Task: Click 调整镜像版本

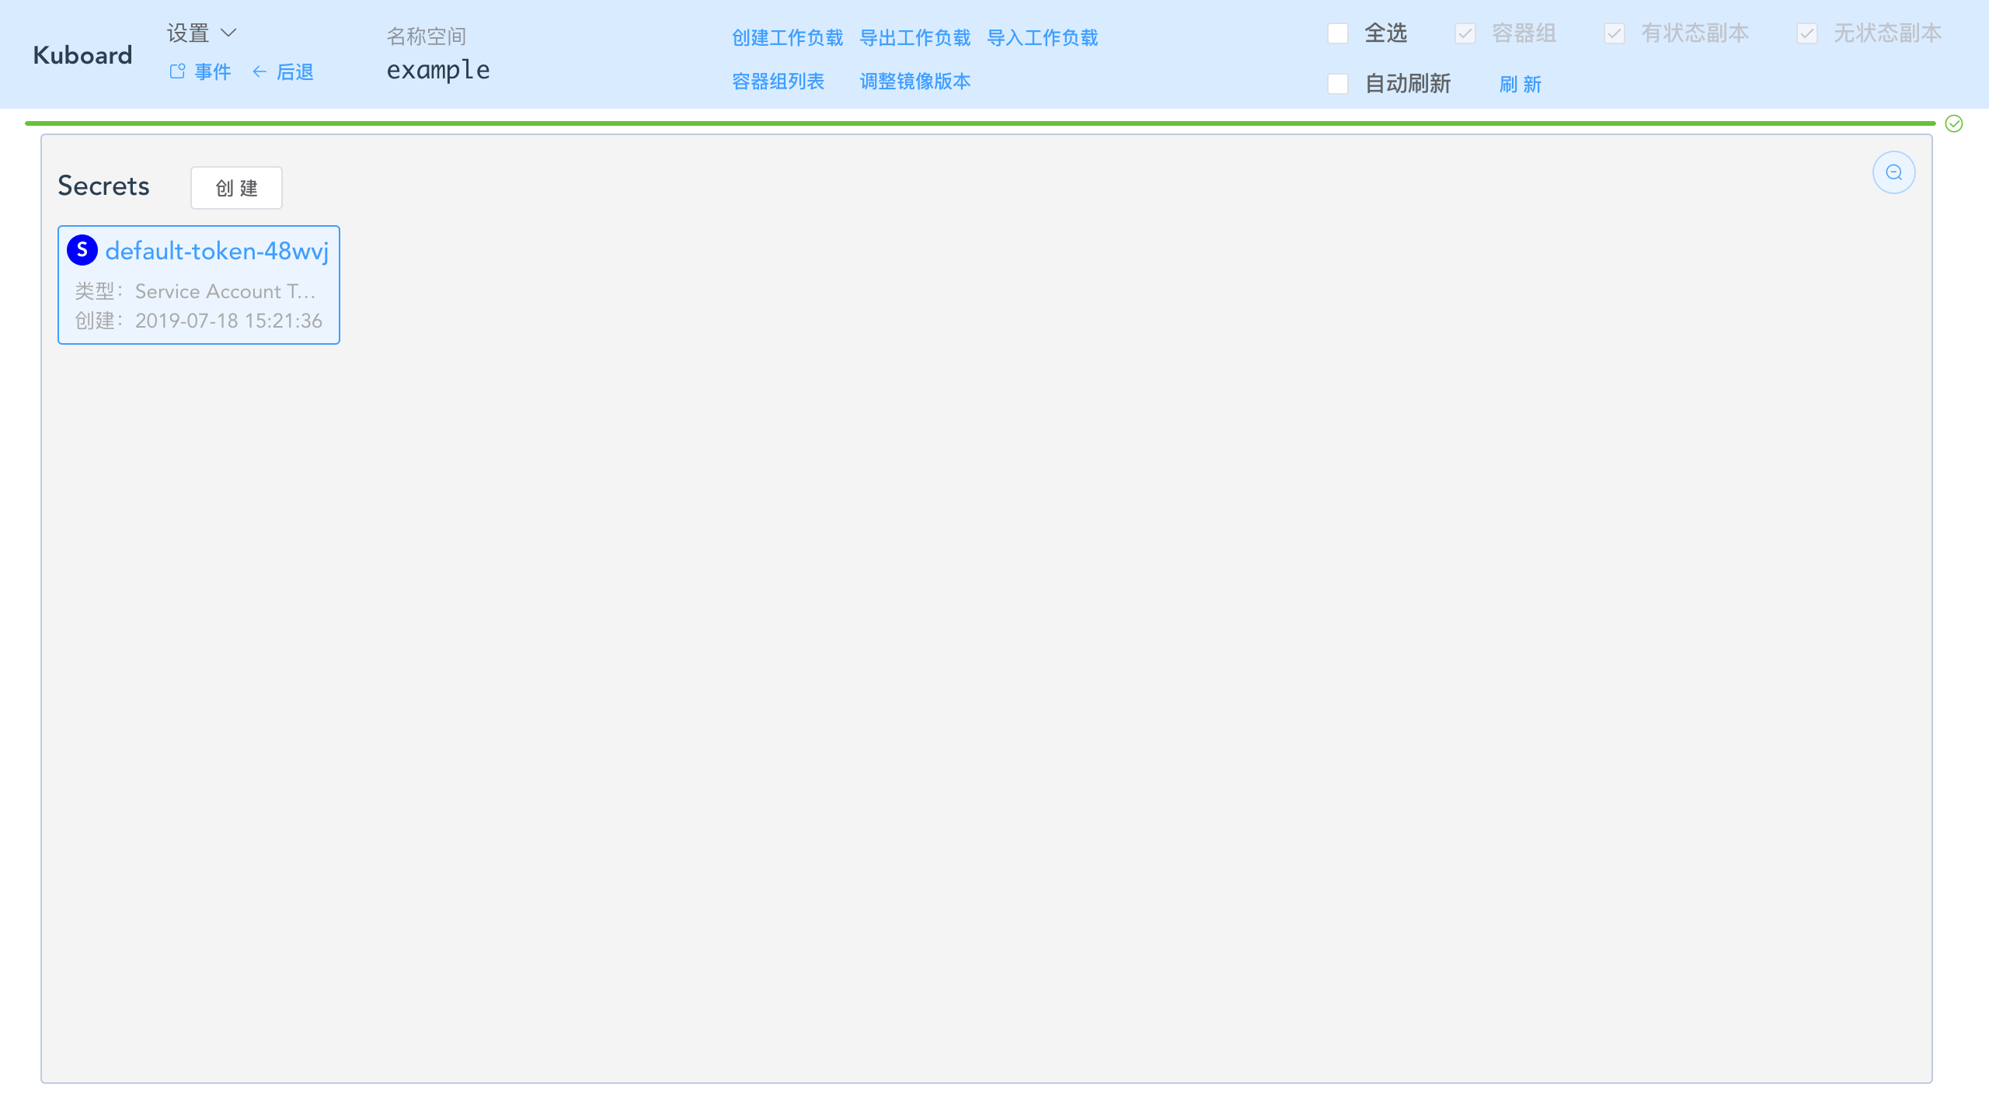Action: click(x=914, y=82)
